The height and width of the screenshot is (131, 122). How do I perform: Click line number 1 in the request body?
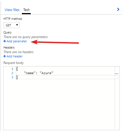(12, 69)
